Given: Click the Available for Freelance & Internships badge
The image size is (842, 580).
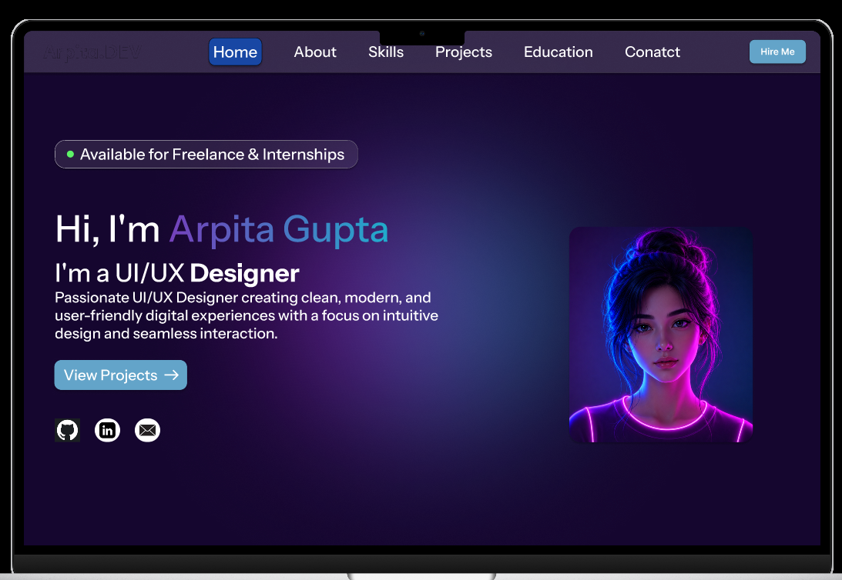Looking at the screenshot, I should (x=206, y=155).
